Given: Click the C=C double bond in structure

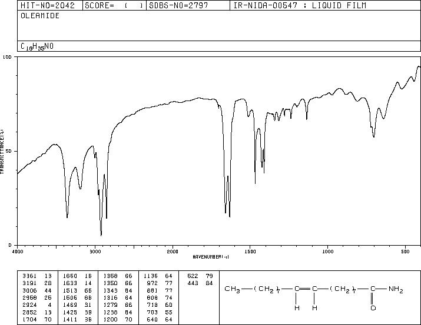Looking at the screenshot, I should 306,289.
